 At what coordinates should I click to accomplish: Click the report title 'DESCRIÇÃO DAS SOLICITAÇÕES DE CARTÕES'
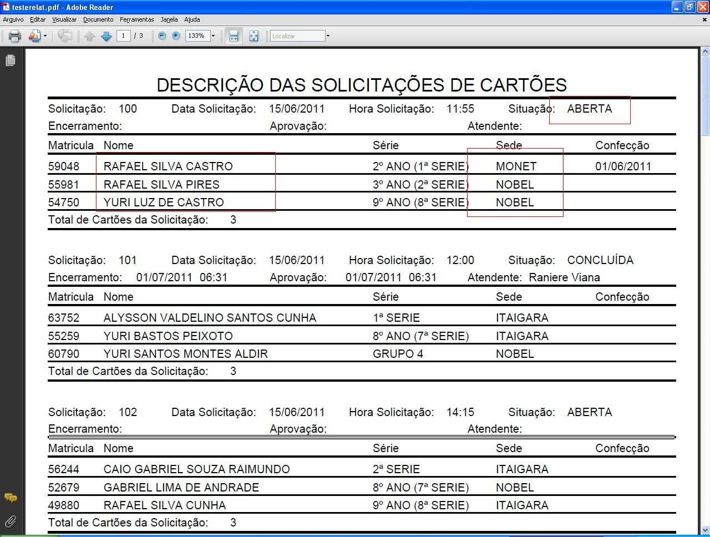point(362,85)
